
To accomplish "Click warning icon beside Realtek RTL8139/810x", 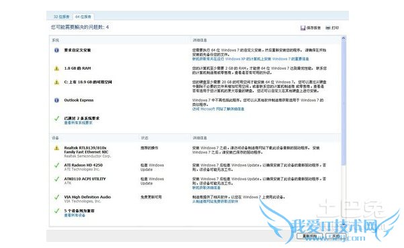I will point(56,148).
